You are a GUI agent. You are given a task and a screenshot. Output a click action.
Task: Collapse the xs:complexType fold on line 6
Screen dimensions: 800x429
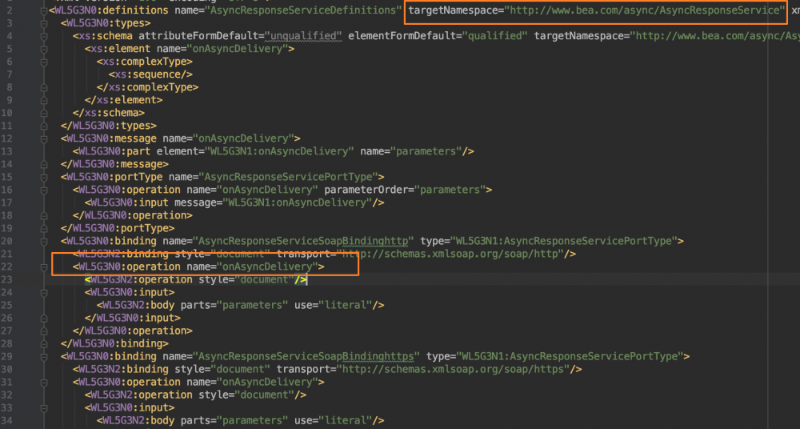pos(44,62)
